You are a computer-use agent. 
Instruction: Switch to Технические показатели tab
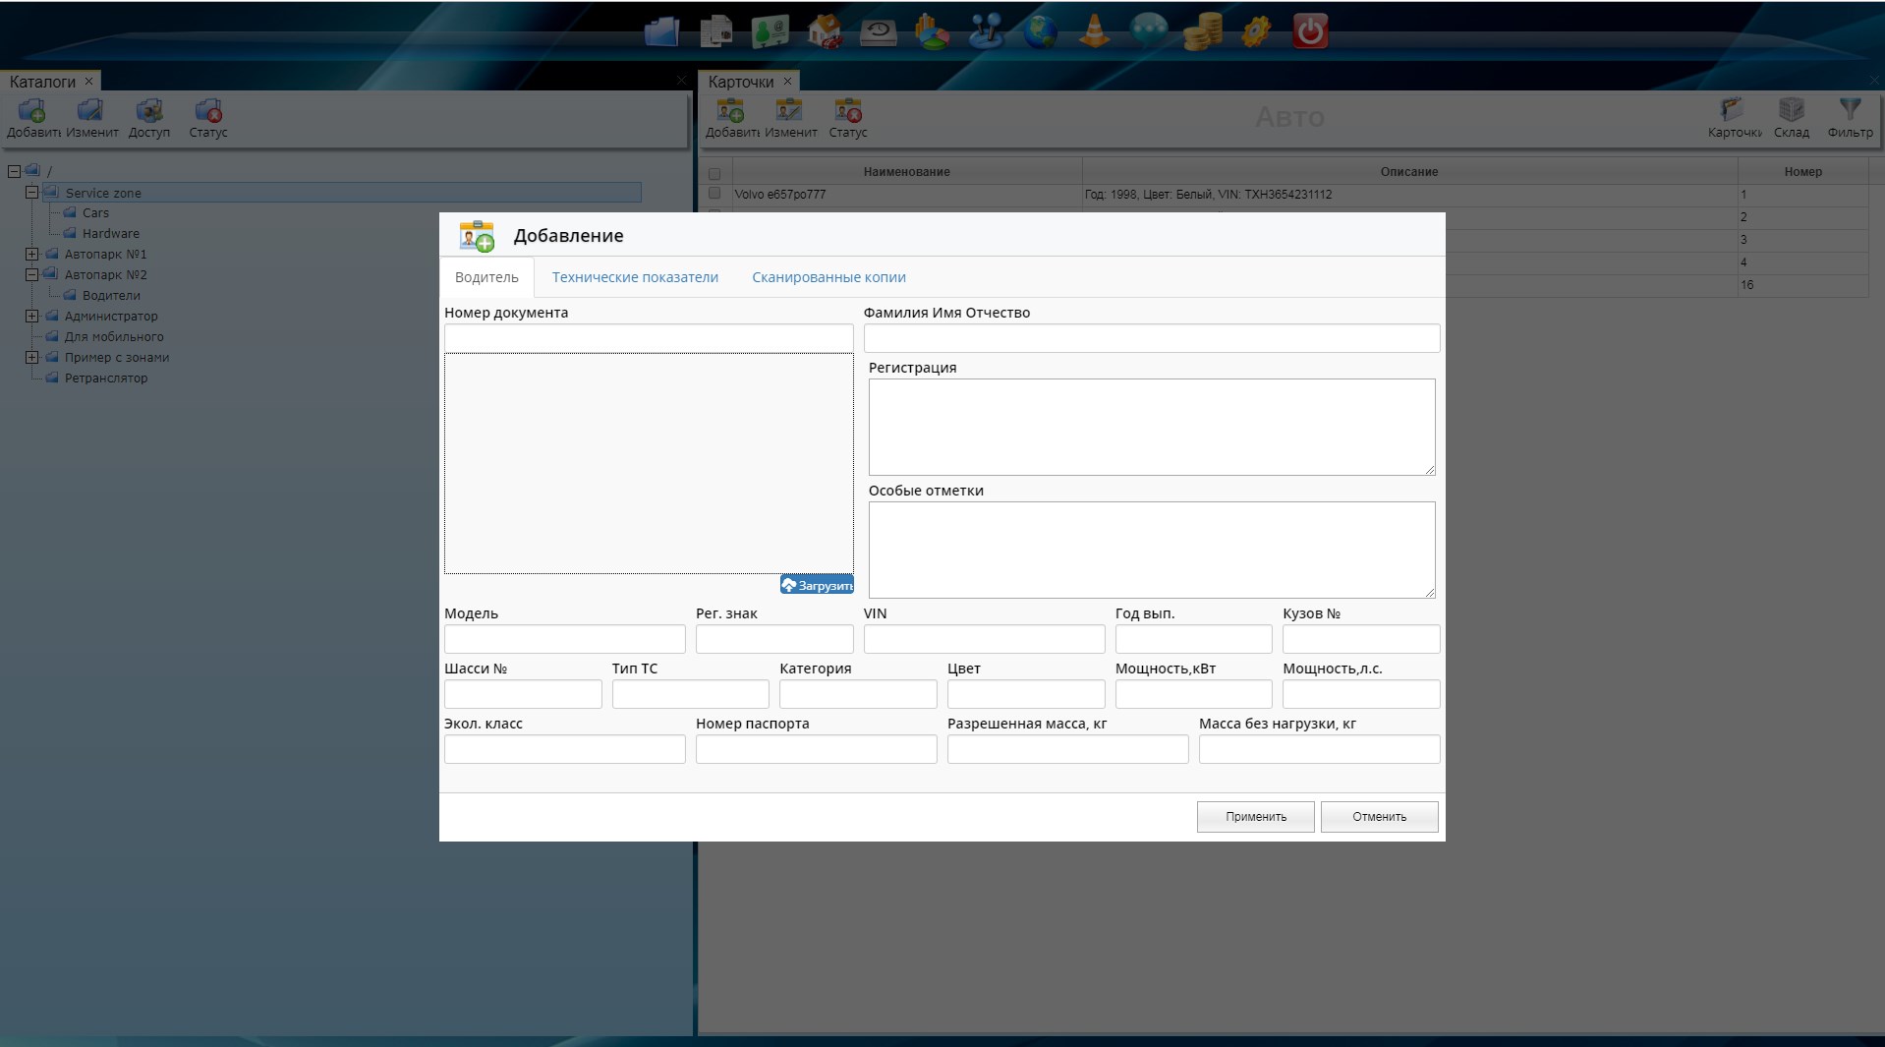click(635, 277)
